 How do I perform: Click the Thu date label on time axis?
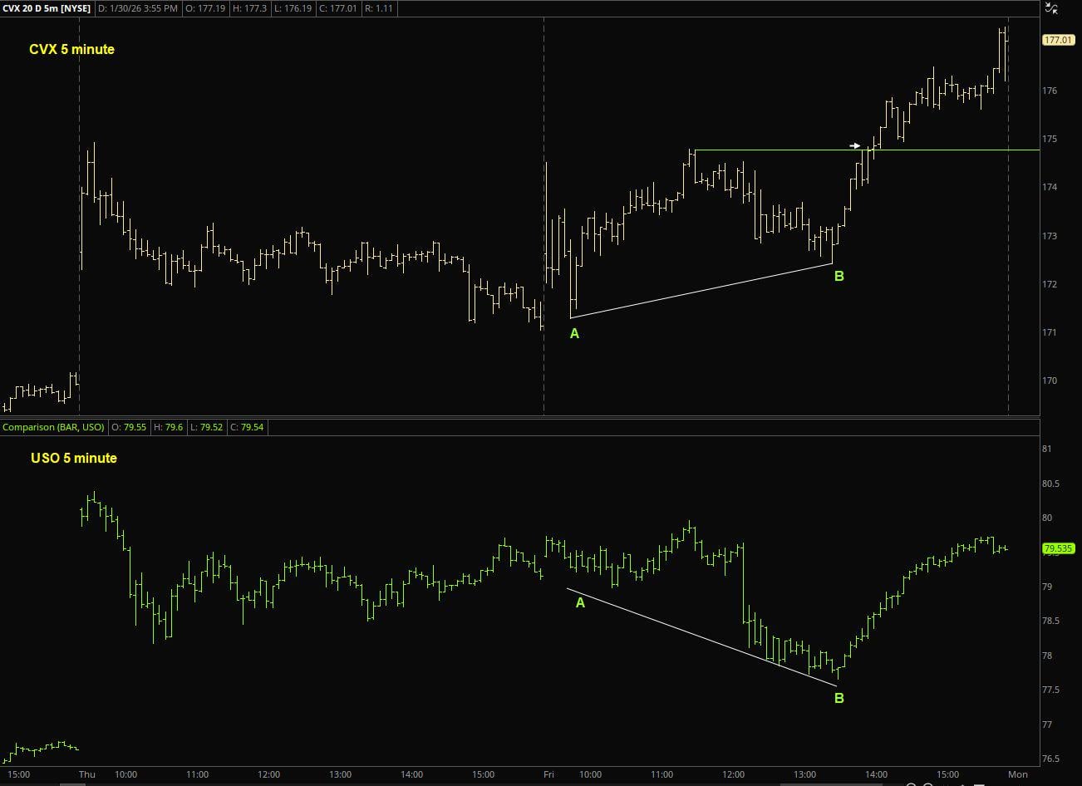pos(87,774)
